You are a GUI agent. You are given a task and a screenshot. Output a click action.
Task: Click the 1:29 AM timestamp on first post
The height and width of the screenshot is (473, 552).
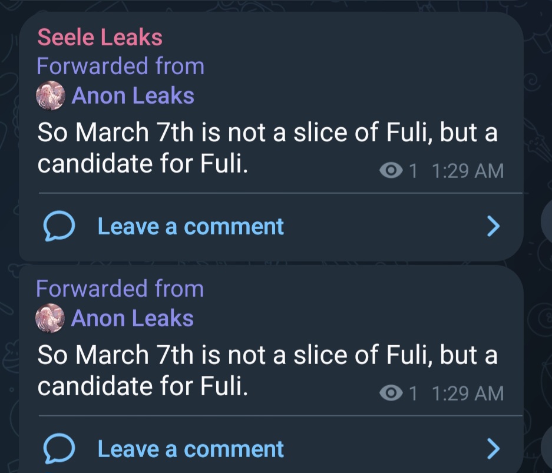tap(468, 171)
